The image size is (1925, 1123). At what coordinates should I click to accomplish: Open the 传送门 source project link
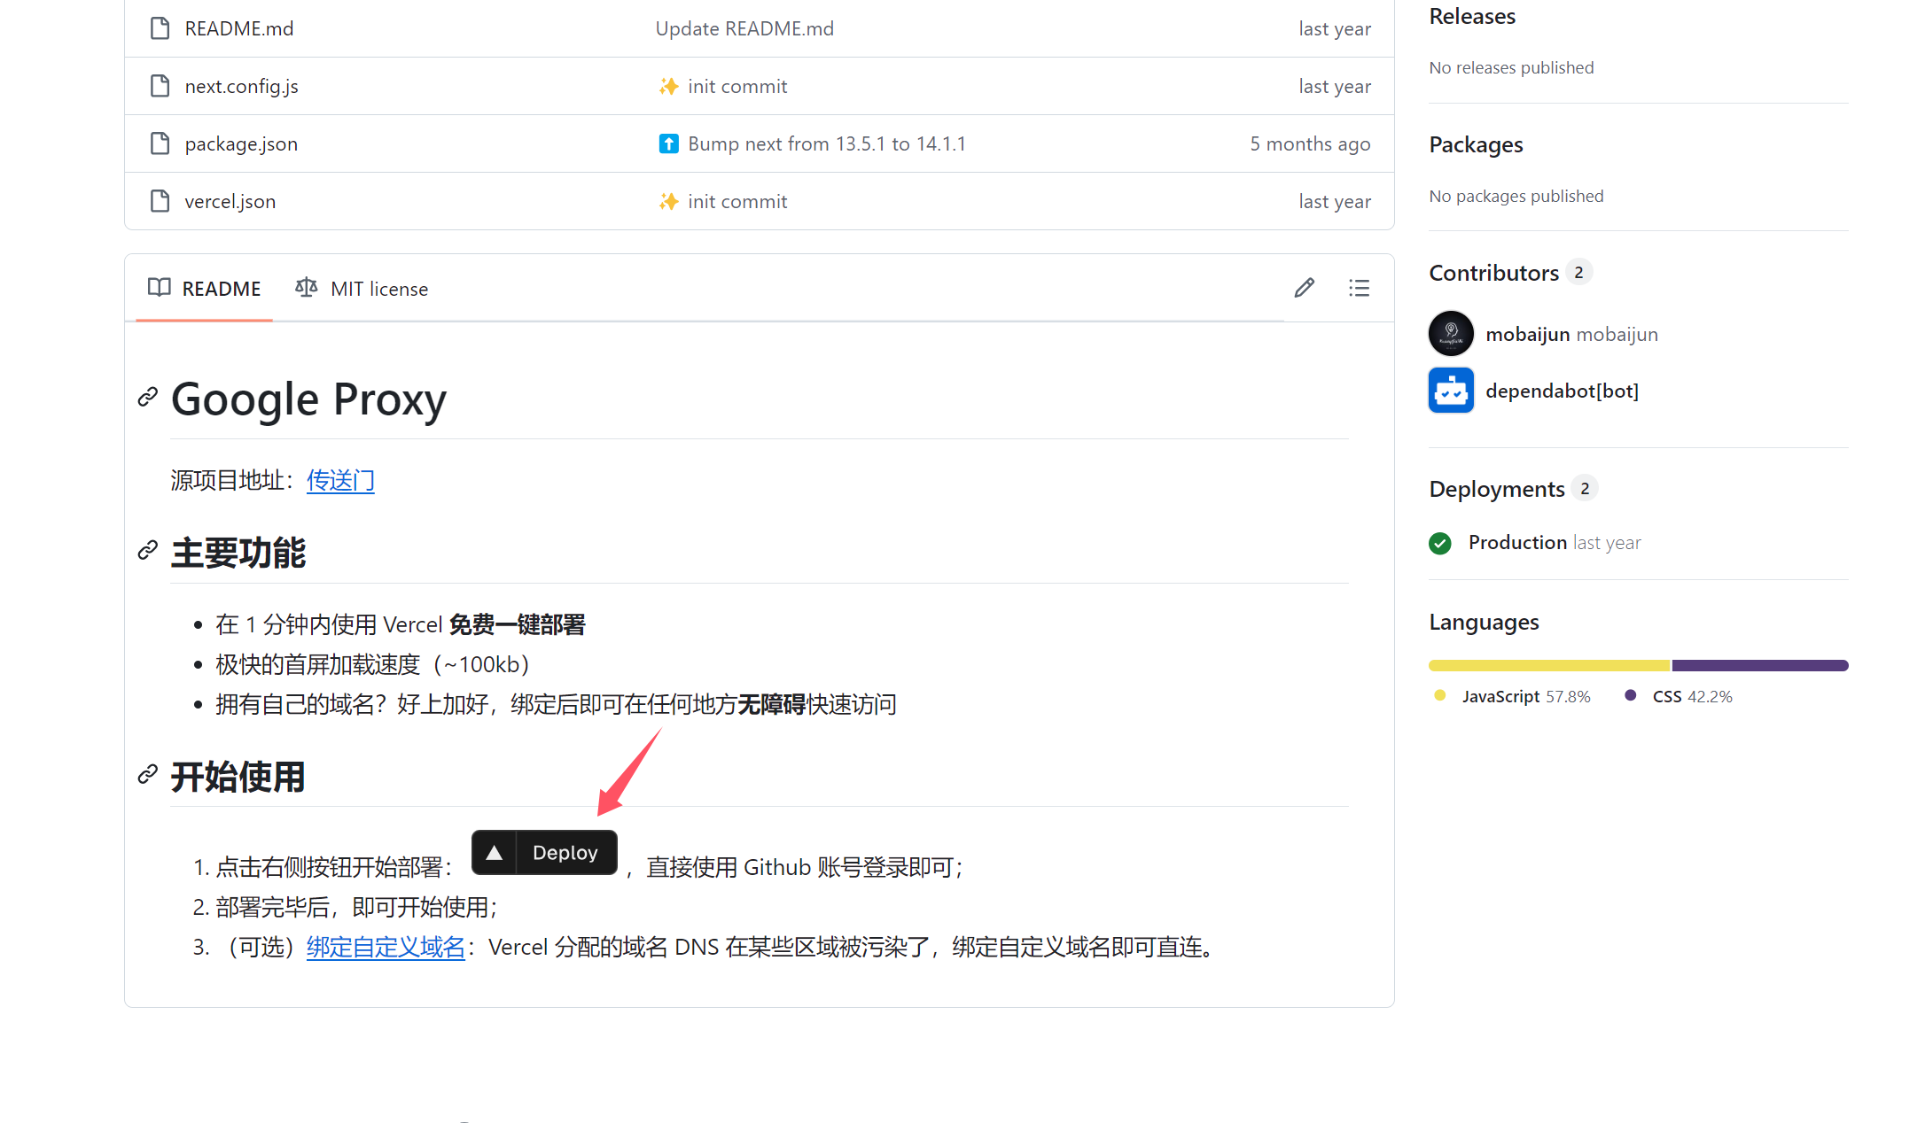[340, 480]
